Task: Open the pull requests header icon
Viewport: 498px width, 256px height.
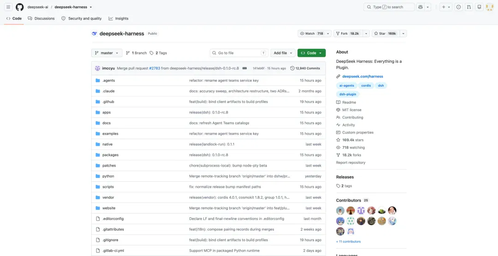Action: point(469,7)
